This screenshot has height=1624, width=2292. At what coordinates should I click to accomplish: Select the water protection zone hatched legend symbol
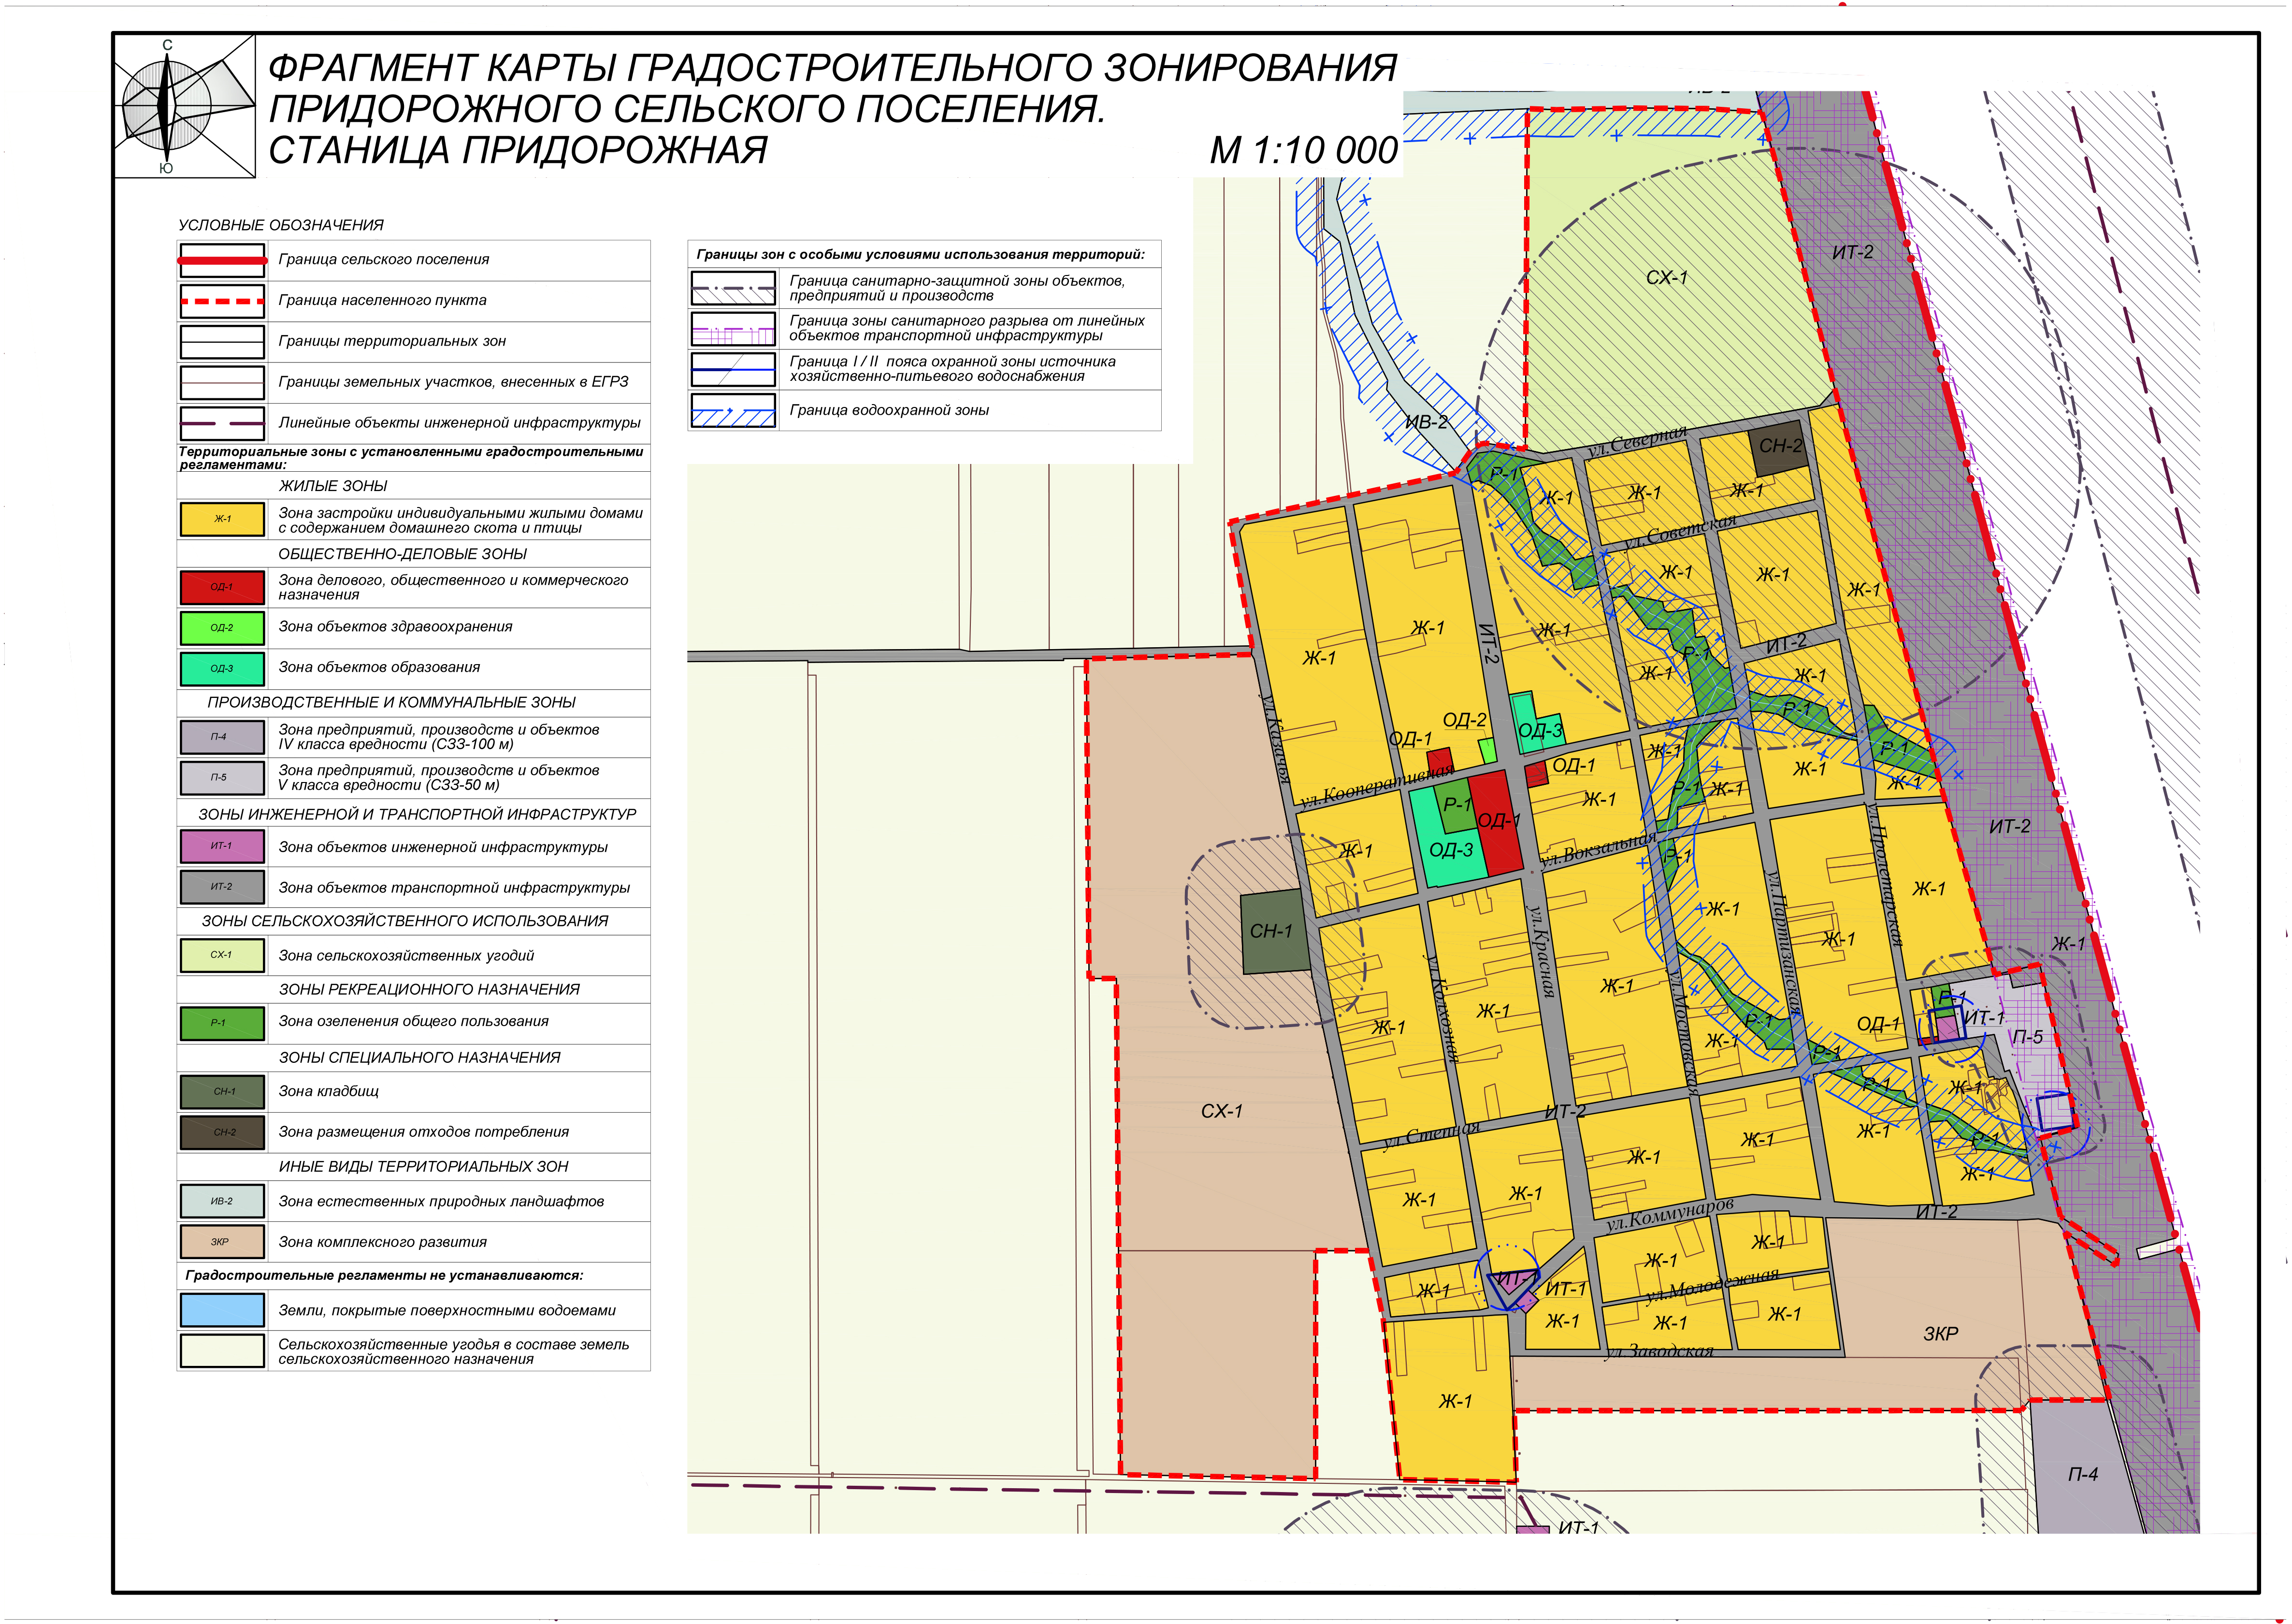coord(733,411)
